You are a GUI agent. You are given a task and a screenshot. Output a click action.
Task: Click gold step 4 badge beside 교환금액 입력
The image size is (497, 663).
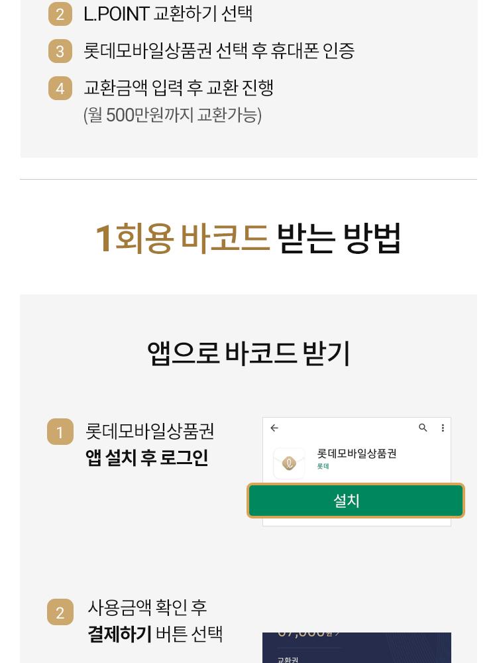pos(60,88)
